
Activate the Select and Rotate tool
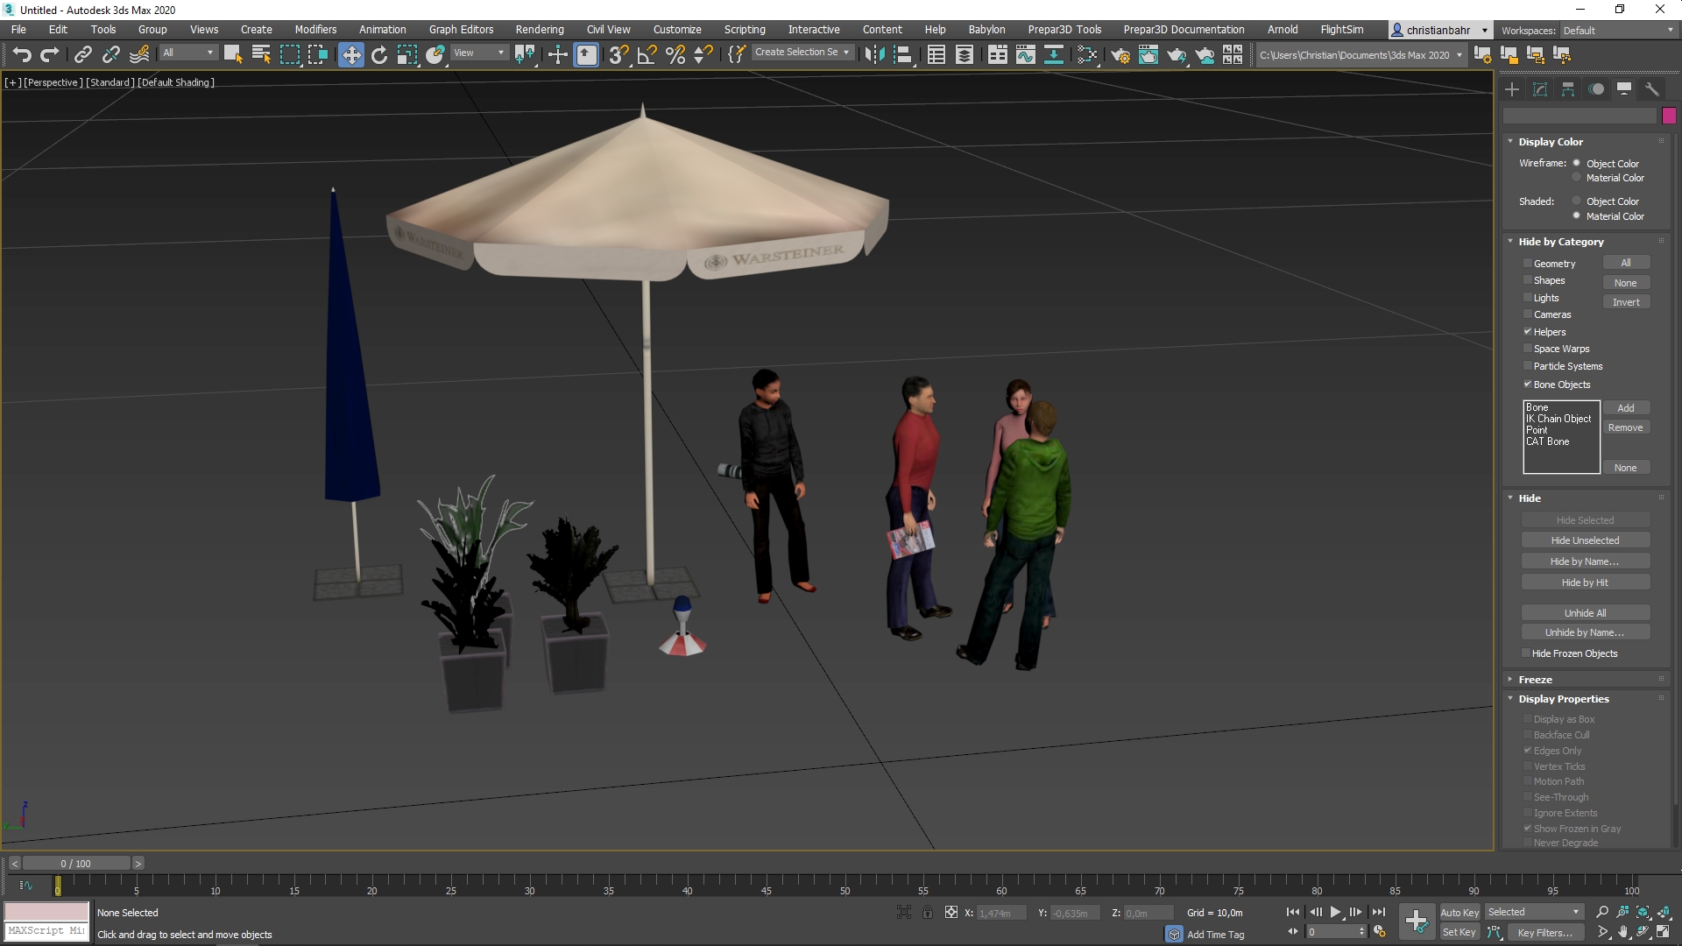pyautogui.click(x=378, y=55)
